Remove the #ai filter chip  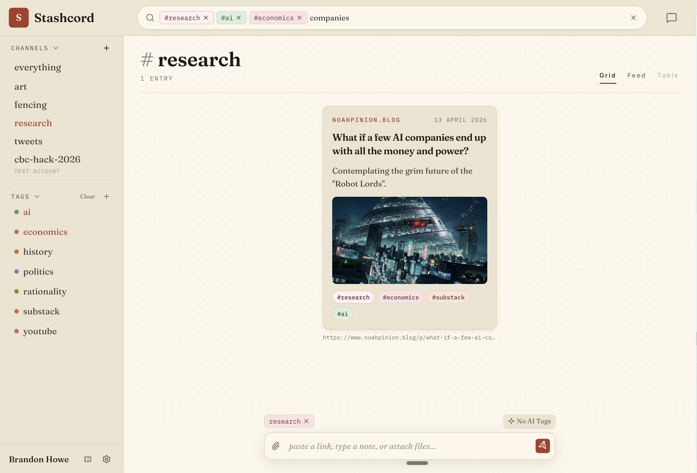[x=239, y=18]
